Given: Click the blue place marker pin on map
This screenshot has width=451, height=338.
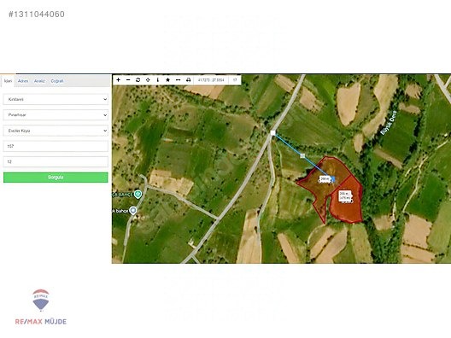Looking at the screenshot, I should [x=133, y=211].
